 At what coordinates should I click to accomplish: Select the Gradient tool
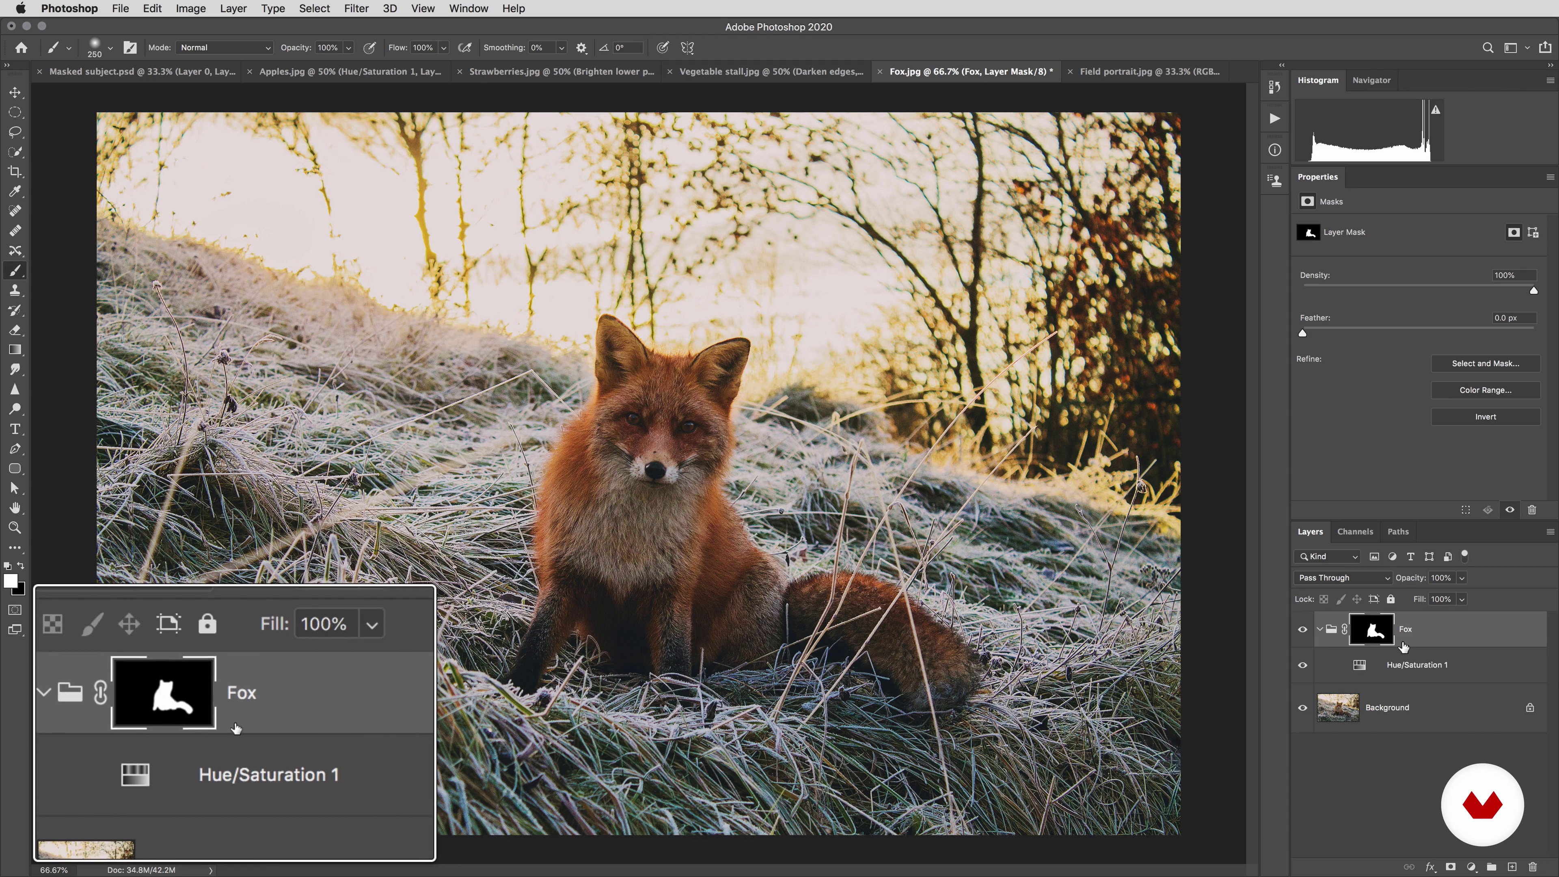coord(15,350)
